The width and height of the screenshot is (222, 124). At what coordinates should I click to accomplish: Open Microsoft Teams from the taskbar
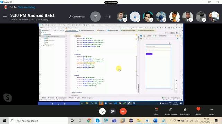114,121
